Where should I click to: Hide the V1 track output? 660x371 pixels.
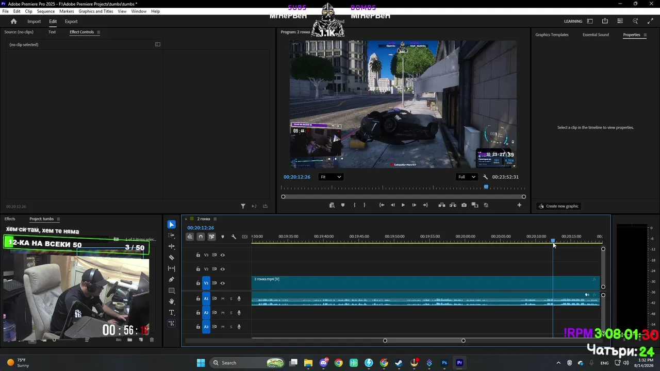tap(223, 283)
